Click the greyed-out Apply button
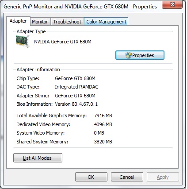The width and height of the screenshot is (187, 189). (x=163, y=177)
